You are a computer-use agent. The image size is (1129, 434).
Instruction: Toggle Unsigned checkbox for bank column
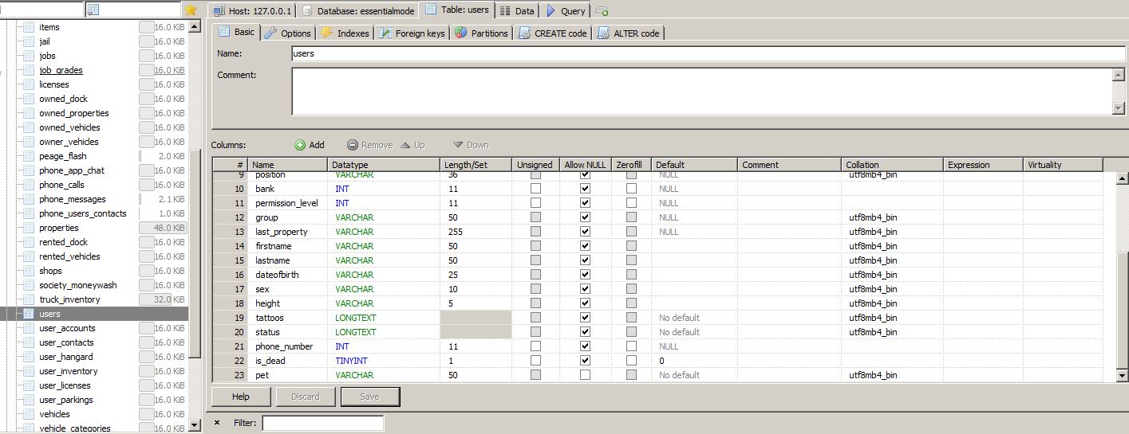[535, 189]
